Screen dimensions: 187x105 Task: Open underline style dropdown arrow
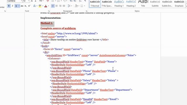click(19, 6)
